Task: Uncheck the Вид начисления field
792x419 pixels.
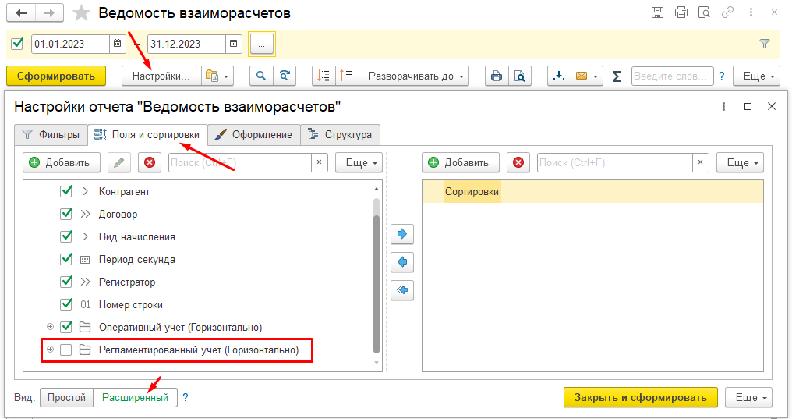Action: 66,236
